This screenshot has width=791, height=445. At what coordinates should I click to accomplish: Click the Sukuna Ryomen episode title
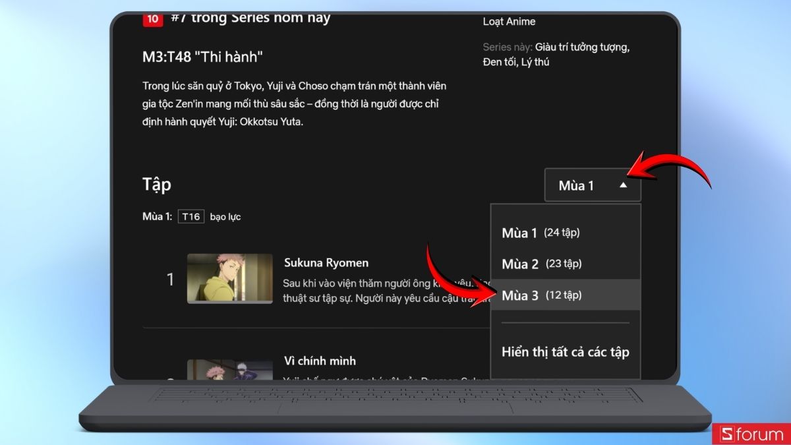click(x=326, y=262)
